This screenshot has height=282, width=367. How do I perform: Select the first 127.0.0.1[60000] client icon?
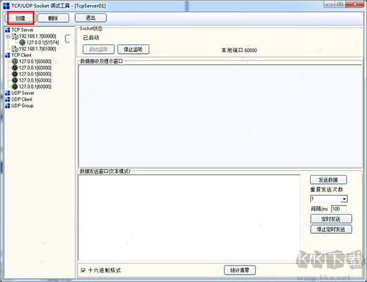coord(14,61)
